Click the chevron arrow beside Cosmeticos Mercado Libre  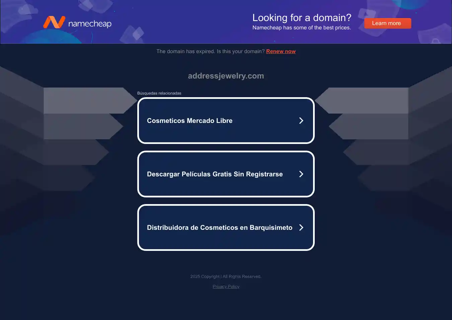(x=301, y=121)
